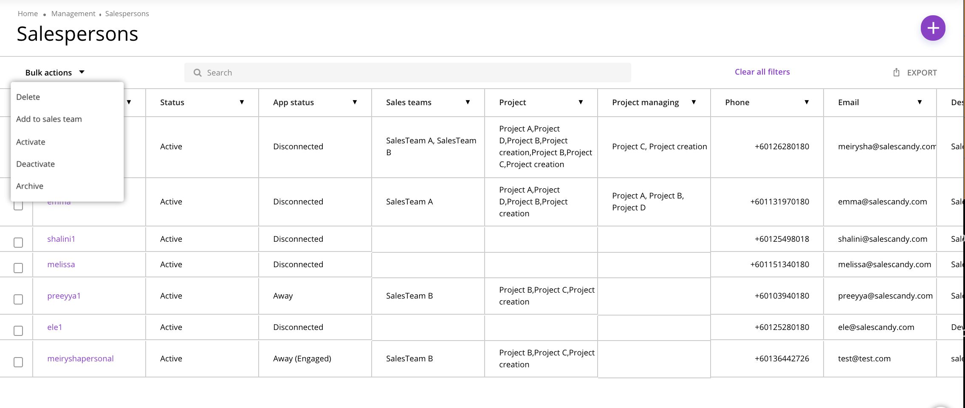Check the box next to meiryshapersonal
Image resolution: width=965 pixels, height=408 pixels.
coord(18,362)
